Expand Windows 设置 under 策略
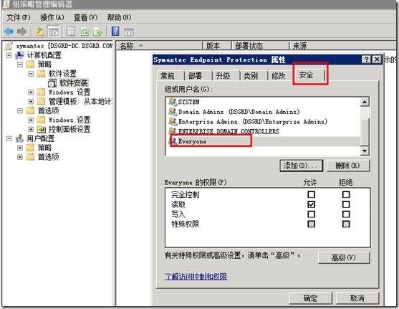The width and height of the screenshot is (399, 309). click(x=31, y=92)
